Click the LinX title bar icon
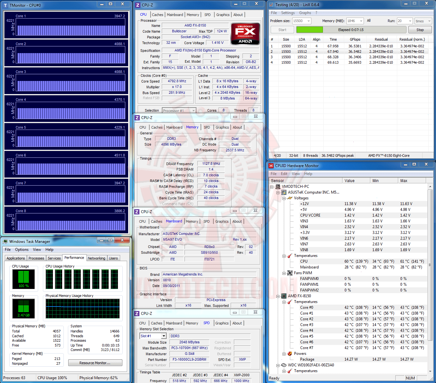Image resolution: width=436 pixels, height=383 pixels. click(271, 5)
